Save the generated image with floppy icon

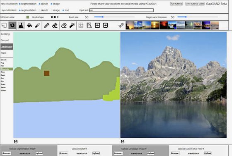coord(123,142)
